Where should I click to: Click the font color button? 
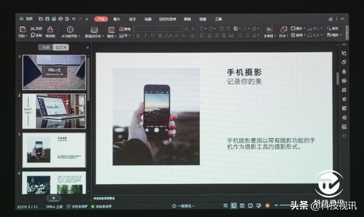167,35
